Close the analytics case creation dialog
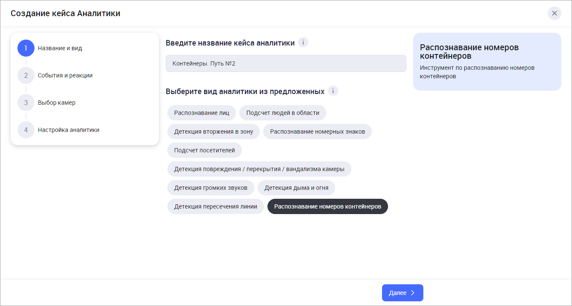This screenshot has width=572, height=306. [x=554, y=13]
